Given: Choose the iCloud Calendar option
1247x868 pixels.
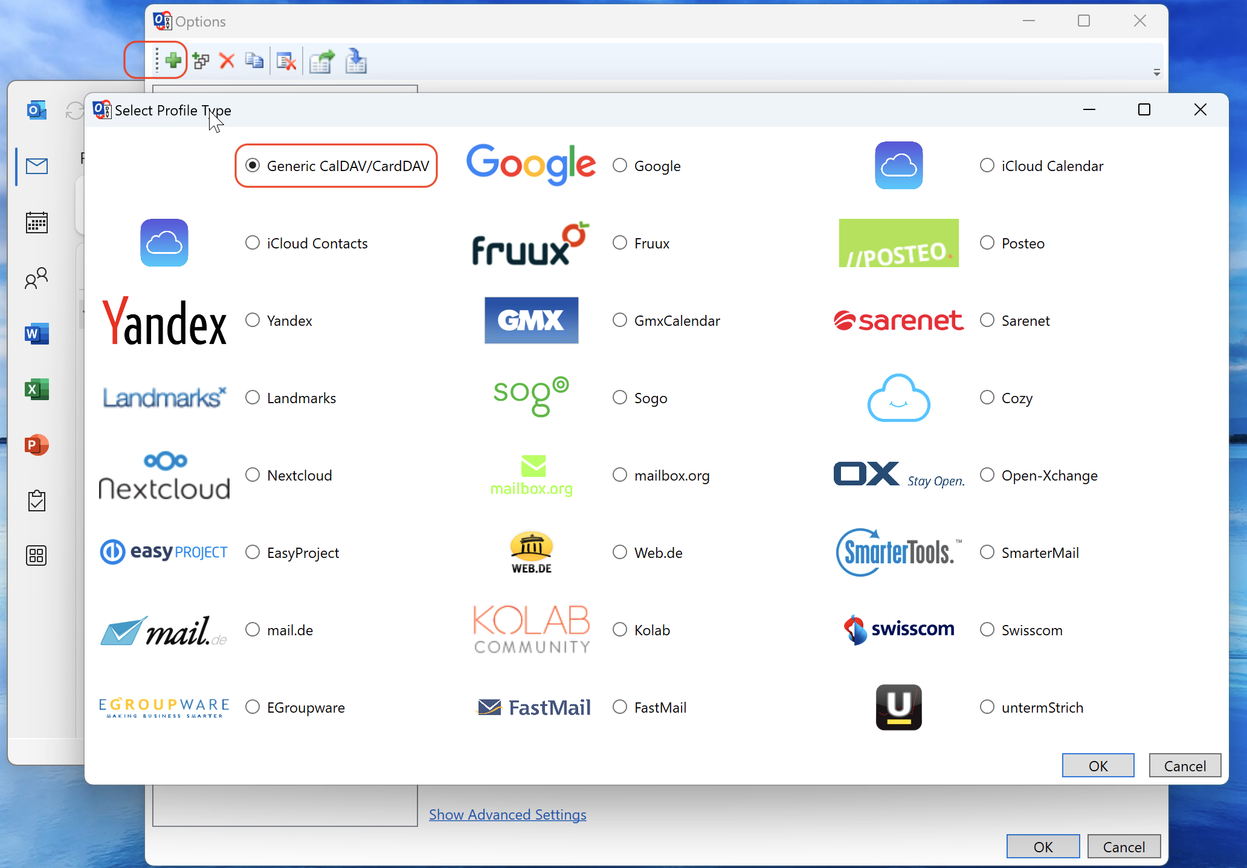Looking at the screenshot, I should 987,166.
